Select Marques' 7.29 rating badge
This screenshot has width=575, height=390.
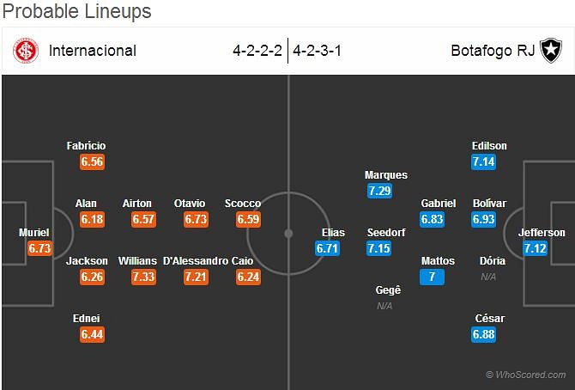(x=379, y=191)
